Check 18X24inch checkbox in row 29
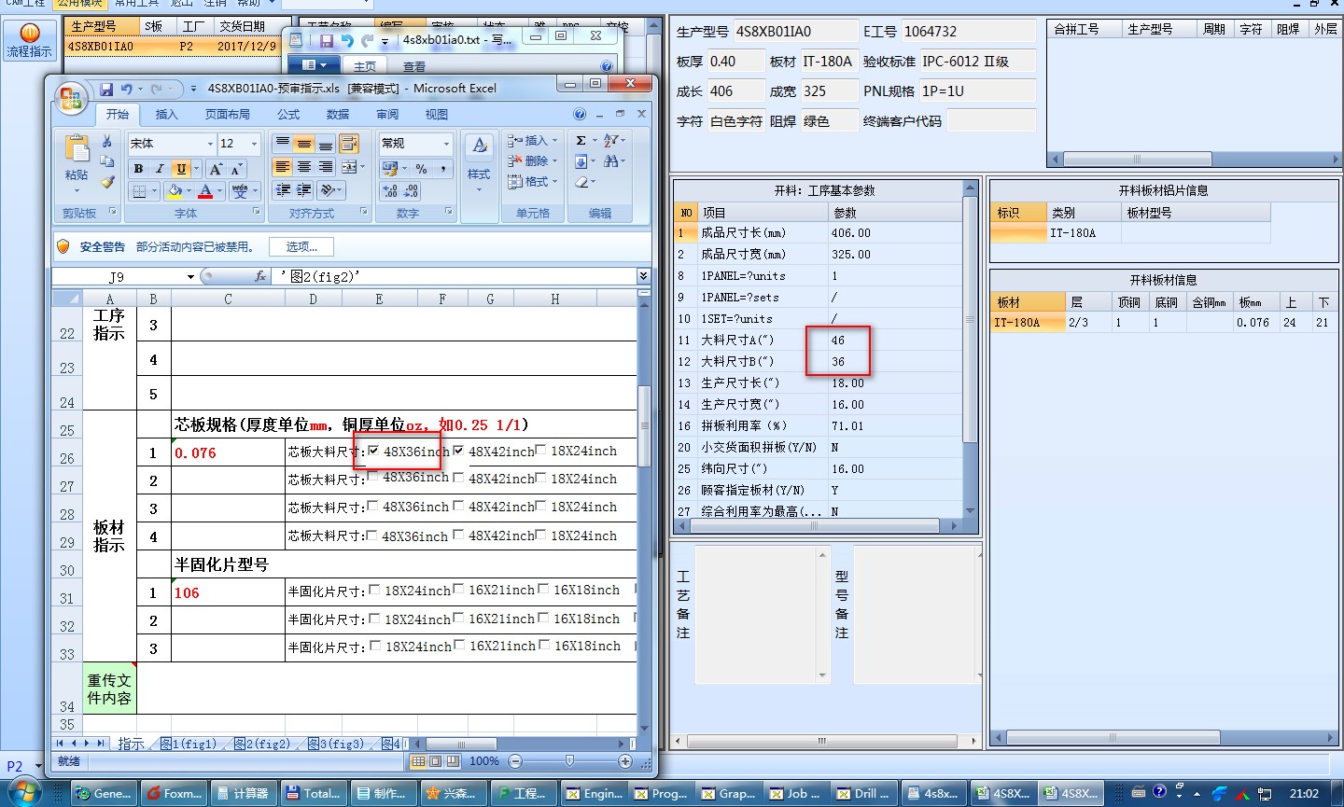 click(x=541, y=535)
